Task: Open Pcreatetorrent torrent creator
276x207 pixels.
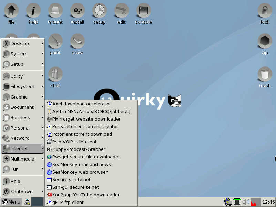Action: [x=91, y=126]
